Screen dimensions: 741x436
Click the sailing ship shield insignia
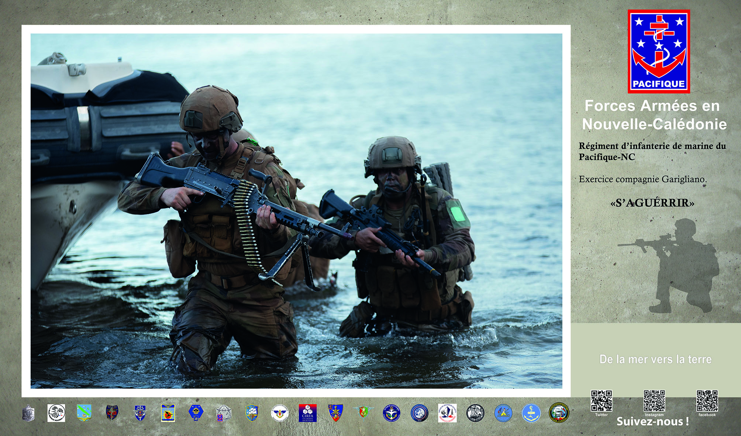click(x=252, y=413)
